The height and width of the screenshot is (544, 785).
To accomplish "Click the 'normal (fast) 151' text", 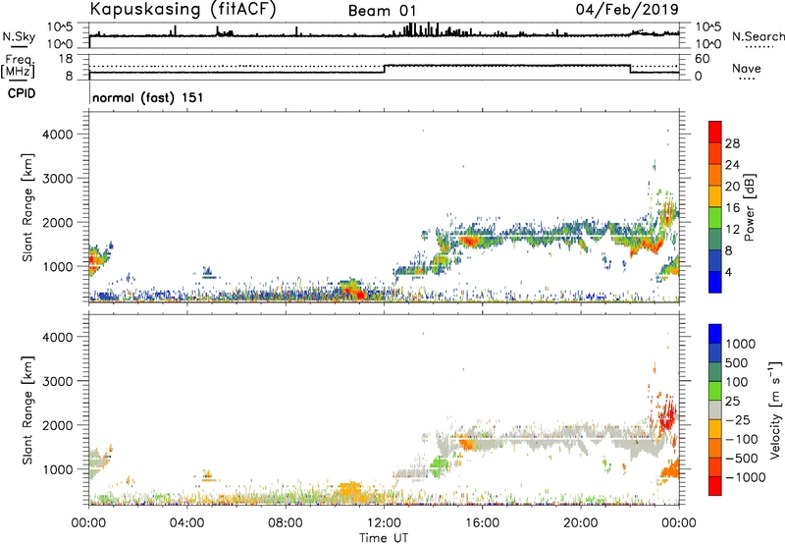I will (148, 97).
